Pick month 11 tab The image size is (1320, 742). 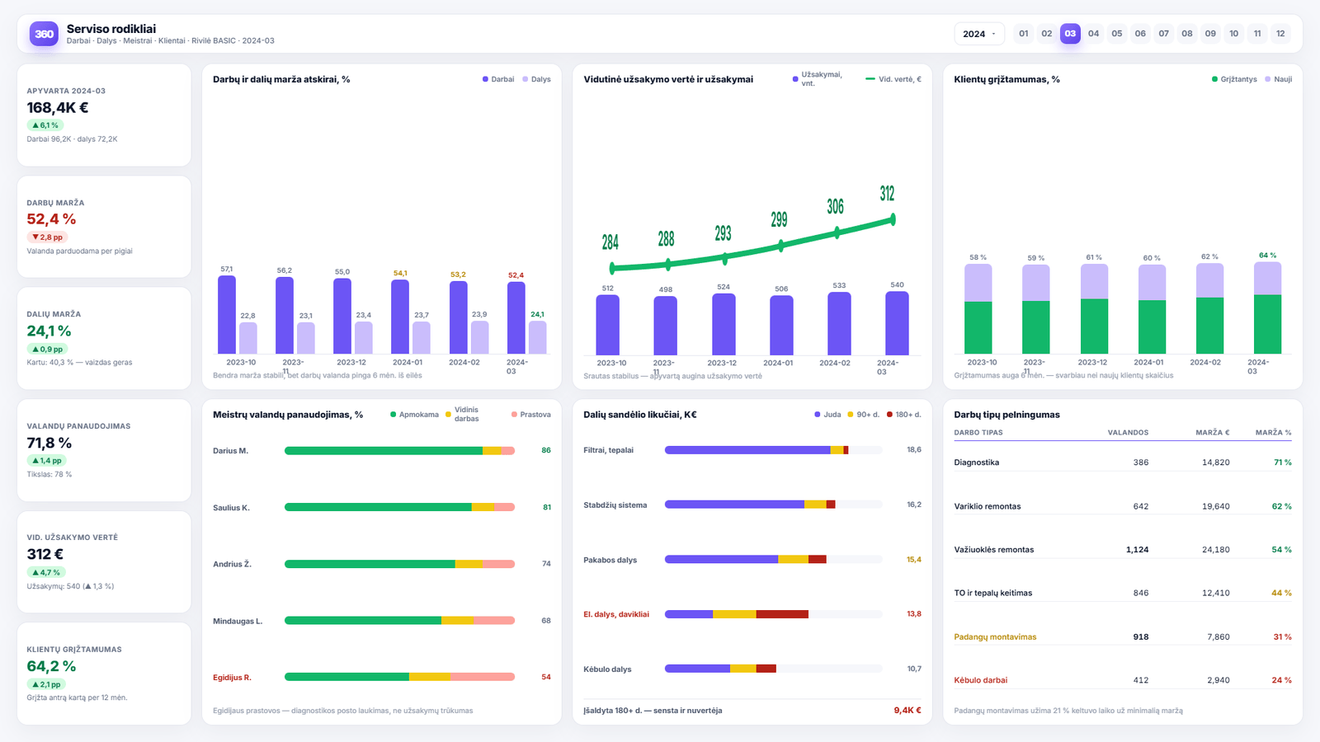[x=1257, y=34]
